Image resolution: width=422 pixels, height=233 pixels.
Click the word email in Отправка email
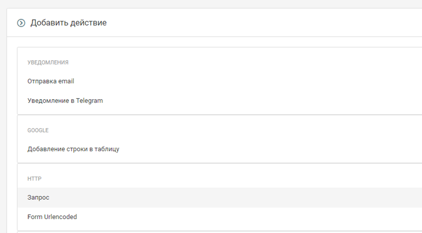tap(66, 81)
